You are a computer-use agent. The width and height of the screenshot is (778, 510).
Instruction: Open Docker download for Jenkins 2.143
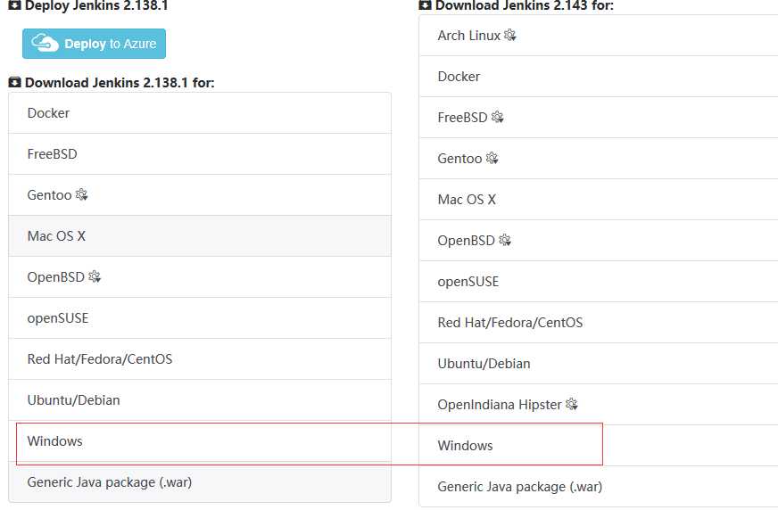click(599, 77)
